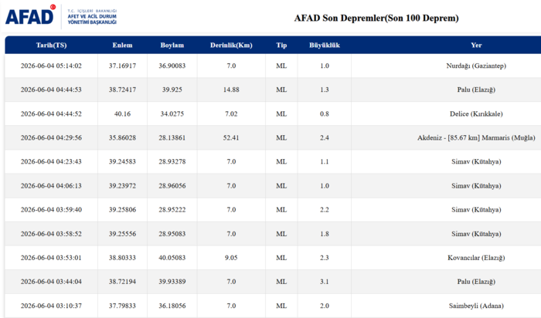Select date cell 2026-06-04 03:53:01
Screen dimensions: 541x318
tap(51, 258)
